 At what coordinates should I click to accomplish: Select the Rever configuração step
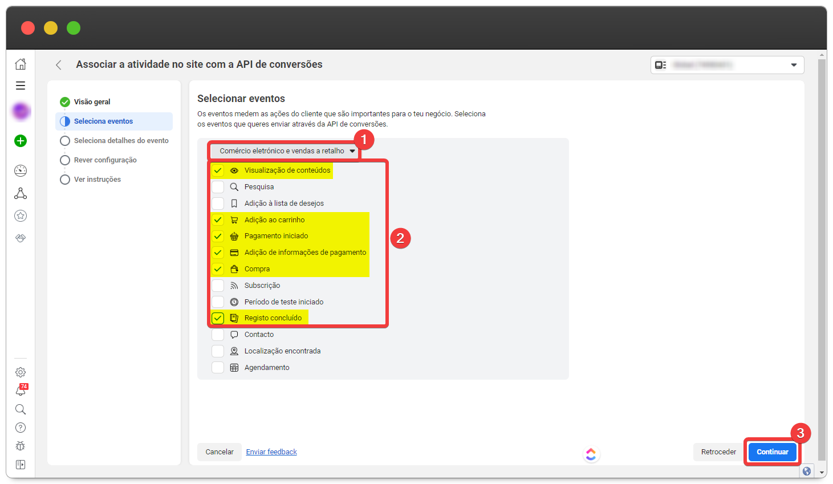point(105,160)
